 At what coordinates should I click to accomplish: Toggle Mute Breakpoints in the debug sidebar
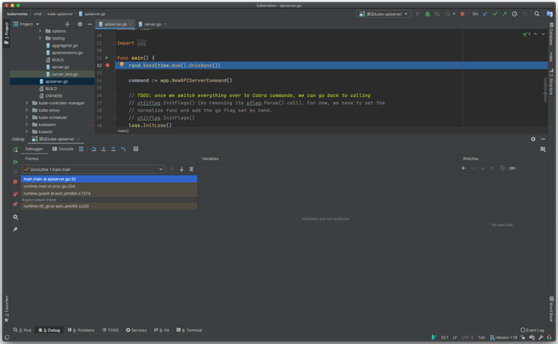15,204
